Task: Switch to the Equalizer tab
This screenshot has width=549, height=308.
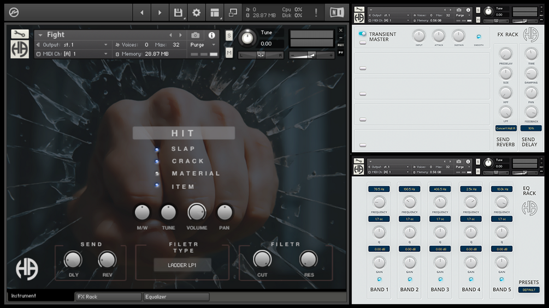Action: (x=176, y=297)
